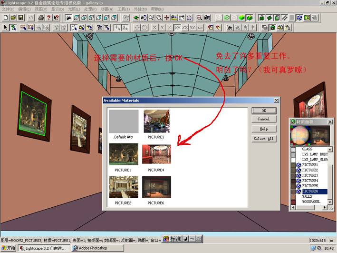Click the WALLS color swatch in materials panel
This screenshot has height=253, width=337.
coord(293,197)
